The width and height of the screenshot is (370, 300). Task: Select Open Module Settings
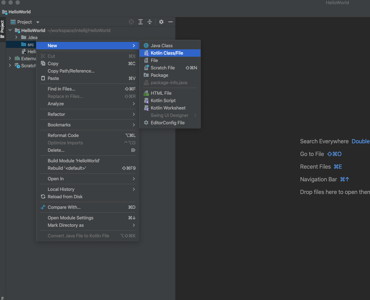tap(88, 218)
